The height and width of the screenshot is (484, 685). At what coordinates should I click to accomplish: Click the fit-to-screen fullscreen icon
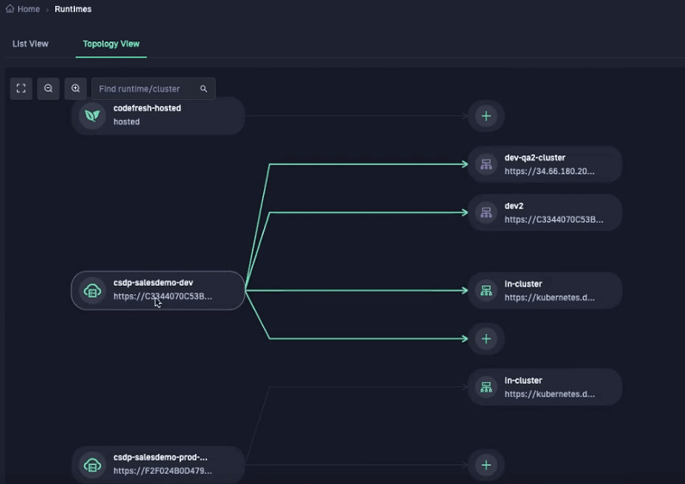(21, 89)
